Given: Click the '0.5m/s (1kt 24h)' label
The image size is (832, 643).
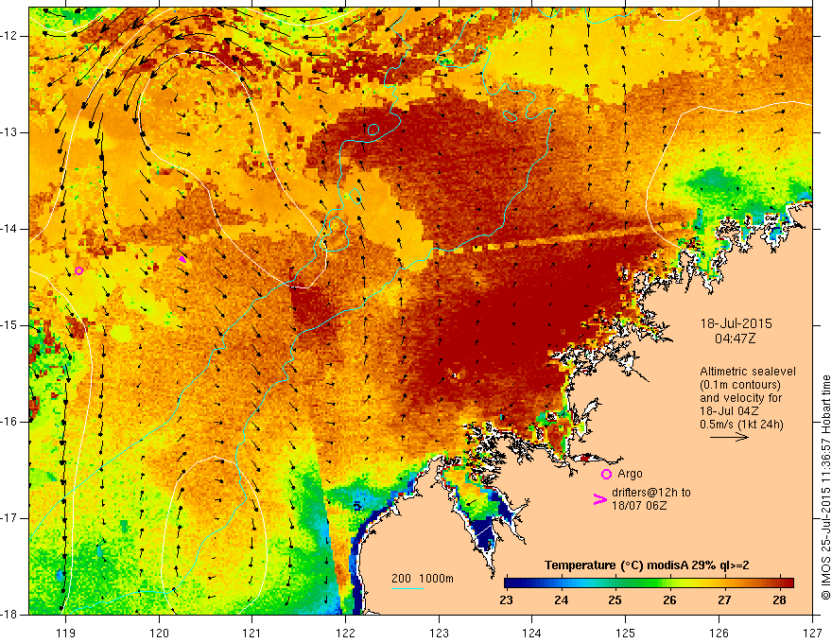Looking at the screenshot, I should click(x=741, y=424).
